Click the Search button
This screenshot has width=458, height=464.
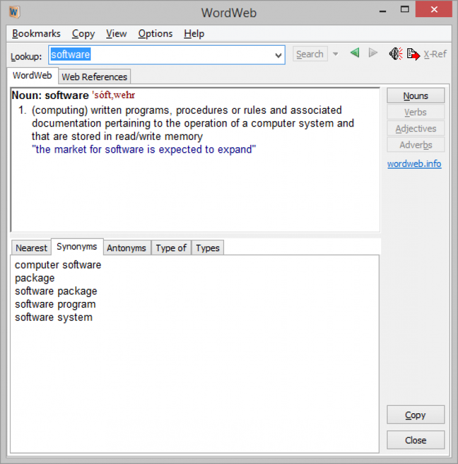pos(310,54)
